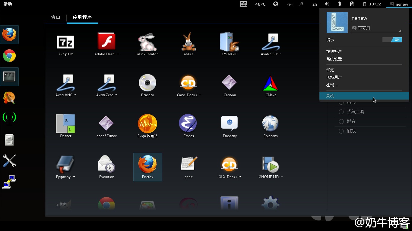This screenshot has width=412, height=231.
Task: Launch Dasher text entry app
Action: (x=65, y=123)
